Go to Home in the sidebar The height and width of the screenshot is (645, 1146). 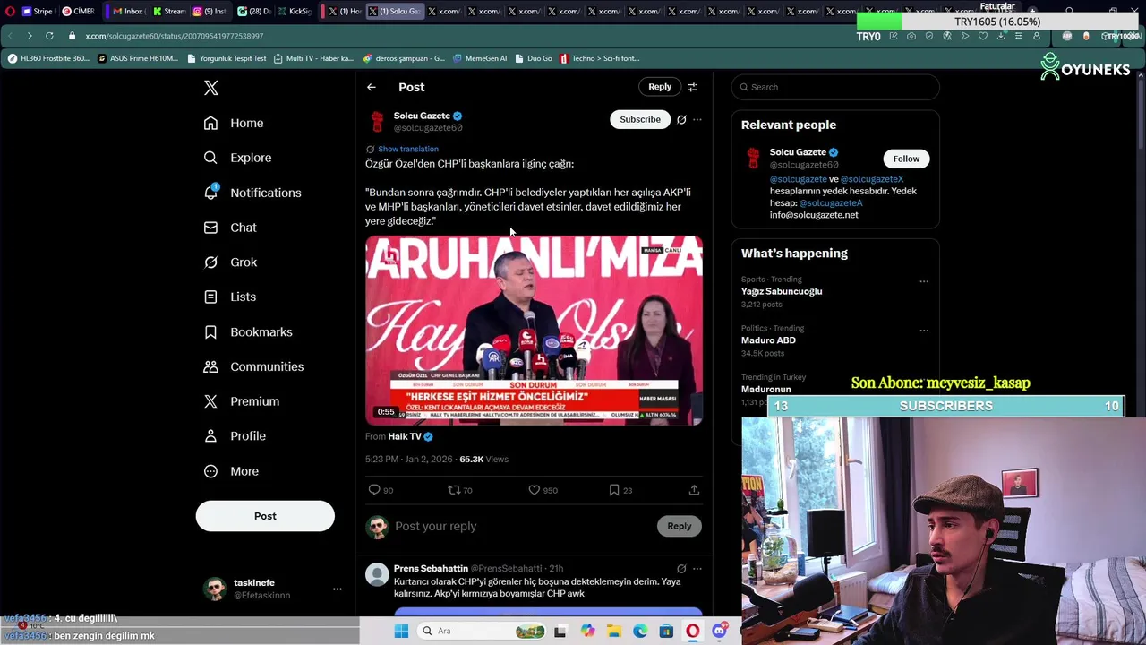pos(234,123)
